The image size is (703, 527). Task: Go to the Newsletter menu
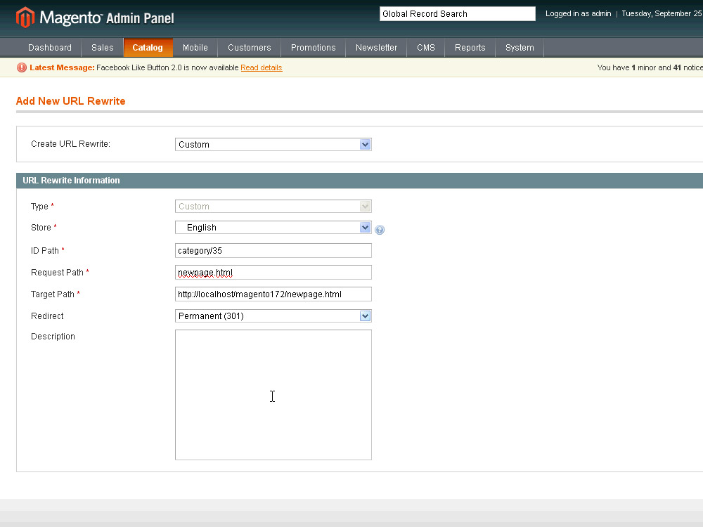pos(376,48)
